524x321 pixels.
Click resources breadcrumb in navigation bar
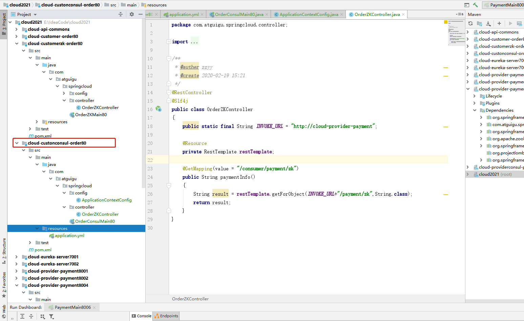pos(154,5)
